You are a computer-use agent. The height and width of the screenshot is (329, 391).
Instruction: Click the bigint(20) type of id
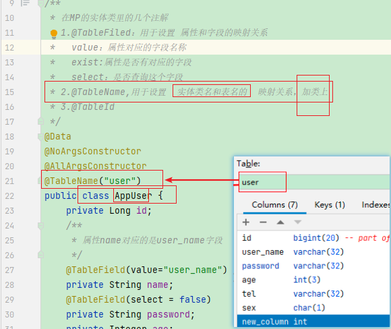point(316,238)
